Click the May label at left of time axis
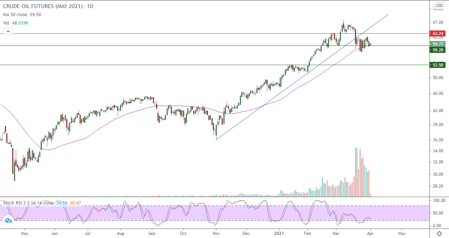The width and height of the screenshot is (449, 238). point(24,233)
